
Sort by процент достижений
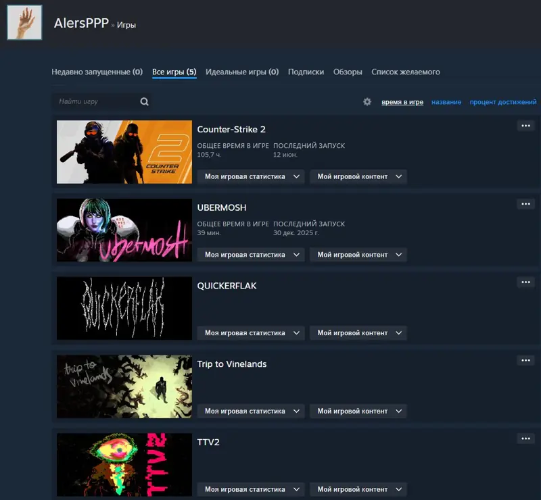(x=503, y=102)
